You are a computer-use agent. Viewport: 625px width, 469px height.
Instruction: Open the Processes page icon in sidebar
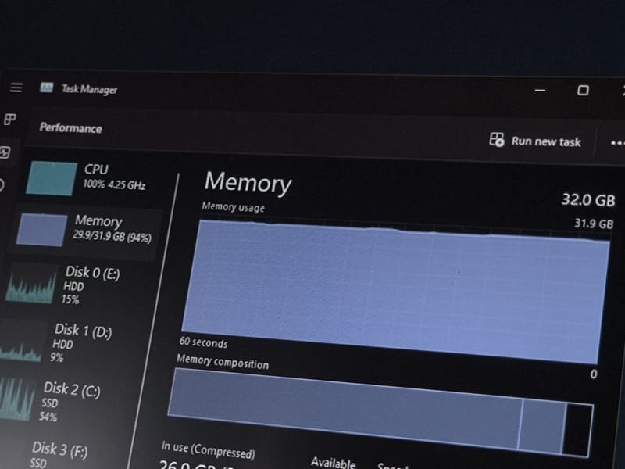[10, 119]
